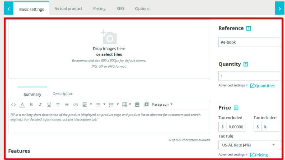285x160 pixels.
Task: Click the Reference help icon
Action: pyautogui.click(x=248, y=28)
